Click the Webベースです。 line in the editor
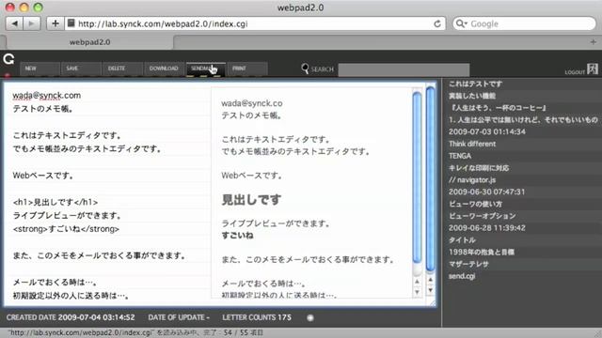This screenshot has width=602, height=338. (x=43, y=176)
